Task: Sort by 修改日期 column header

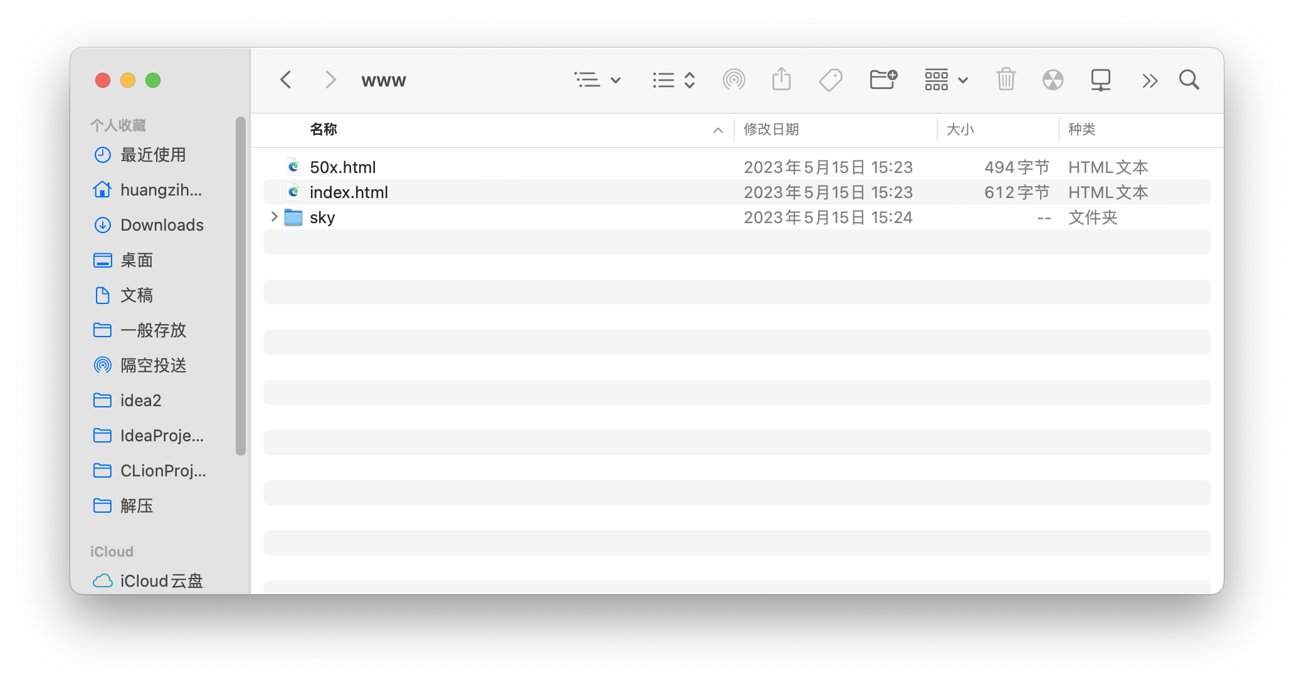Action: coord(771,130)
